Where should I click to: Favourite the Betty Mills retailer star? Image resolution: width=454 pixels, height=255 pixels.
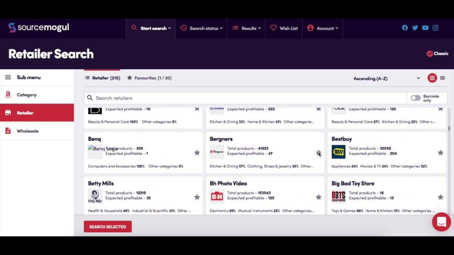pos(197,197)
